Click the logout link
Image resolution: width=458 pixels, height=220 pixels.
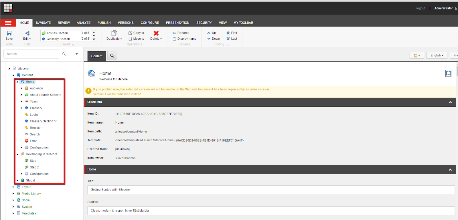point(421,9)
